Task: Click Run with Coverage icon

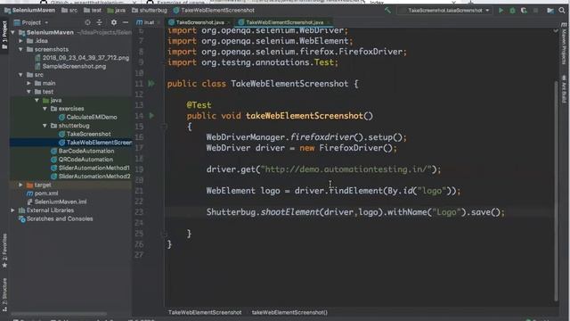Action: click(x=524, y=10)
